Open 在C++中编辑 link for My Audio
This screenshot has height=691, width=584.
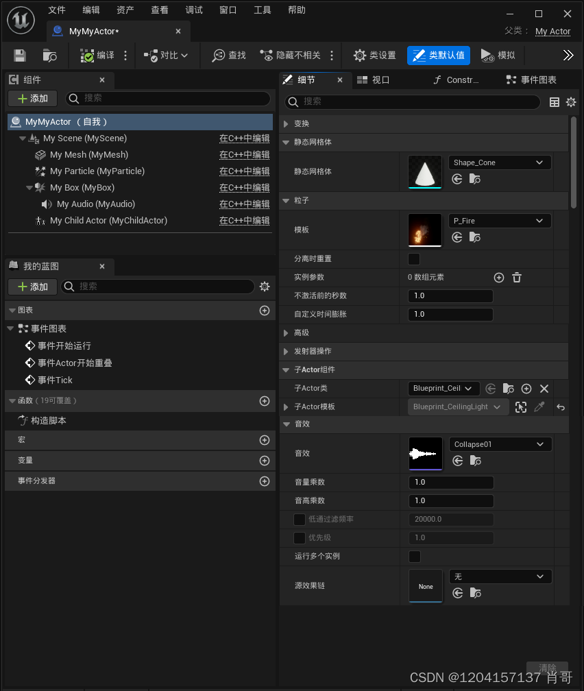pyautogui.click(x=244, y=204)
